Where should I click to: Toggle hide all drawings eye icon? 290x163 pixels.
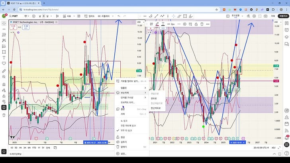[x=4, y=101]
